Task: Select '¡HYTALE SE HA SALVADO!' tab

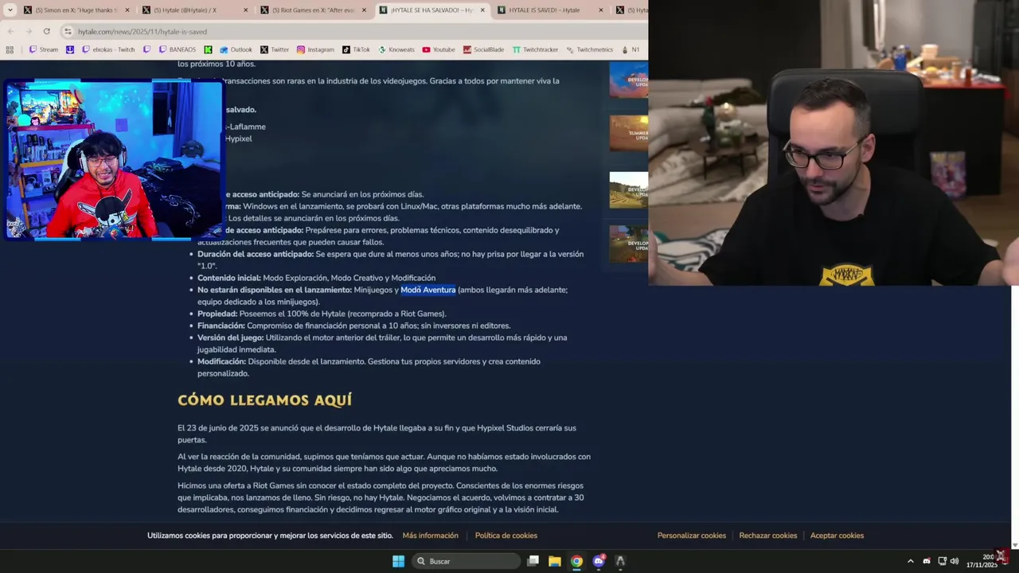Action: tap(430, 10)
